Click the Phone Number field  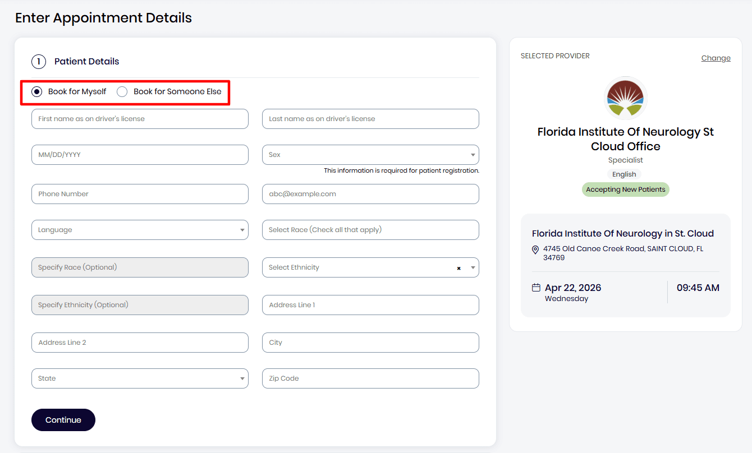[x=140, y=193]
